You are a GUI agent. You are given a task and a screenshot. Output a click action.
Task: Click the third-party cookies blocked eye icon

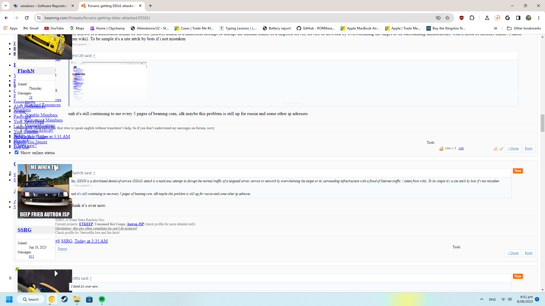(x=438, y=18)
